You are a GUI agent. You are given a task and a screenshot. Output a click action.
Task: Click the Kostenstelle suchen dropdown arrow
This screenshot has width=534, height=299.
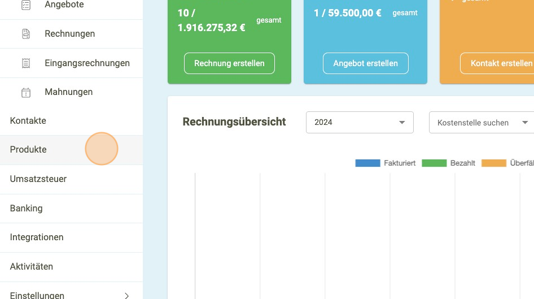pyautogui.click(x=525, y=123)
